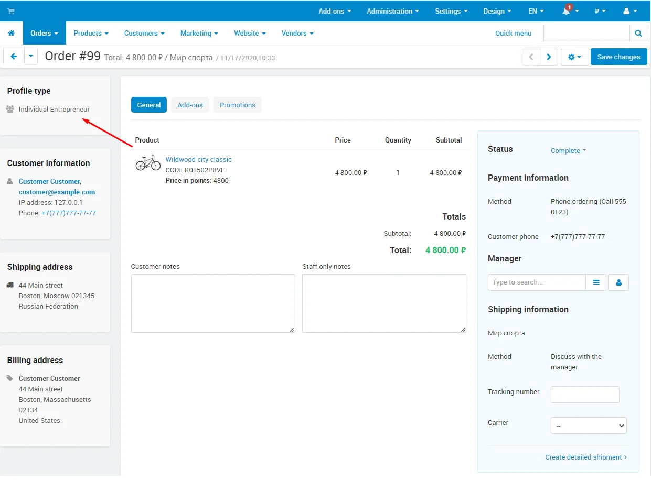Image resolution: width=651 pixels, height=480 pixels.
Task: Click the Tracking number input field
Action: click(584, 395)
